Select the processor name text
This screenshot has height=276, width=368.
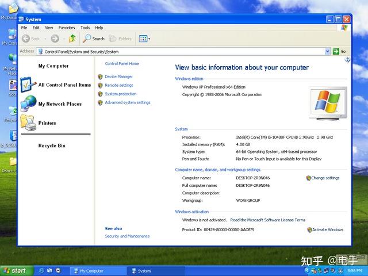click(285, 137)
